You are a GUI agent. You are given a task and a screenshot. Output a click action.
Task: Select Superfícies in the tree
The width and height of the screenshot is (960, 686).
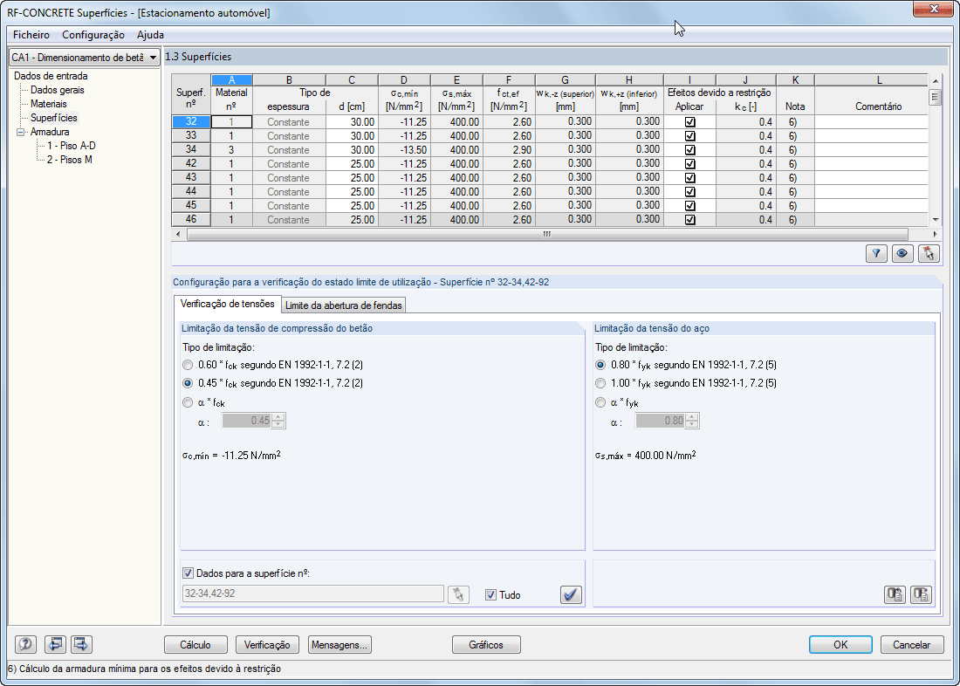[54, 118]
